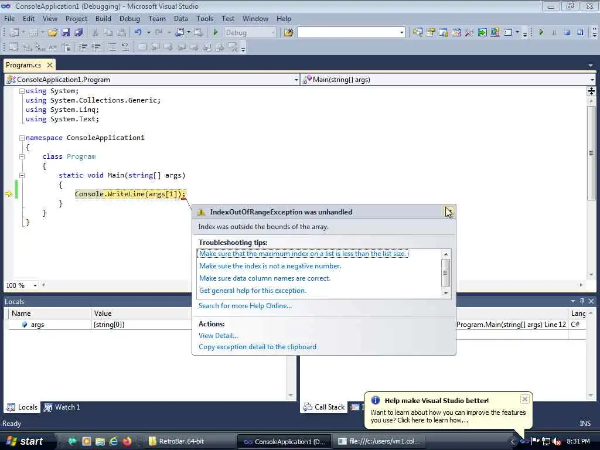Click the Start Debugging green arrow beside Debug
The image size is (600, 450).
(216, 33)
